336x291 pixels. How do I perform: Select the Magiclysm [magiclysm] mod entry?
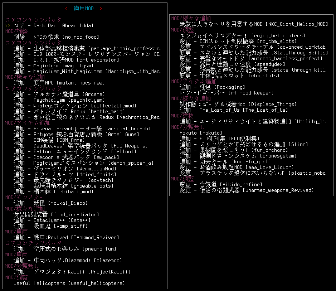tap(53, 66)
